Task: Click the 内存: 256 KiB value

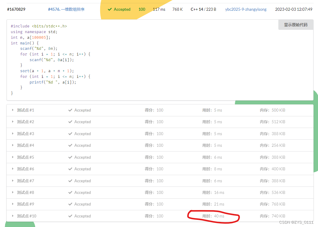Action: tap(273, 145)
